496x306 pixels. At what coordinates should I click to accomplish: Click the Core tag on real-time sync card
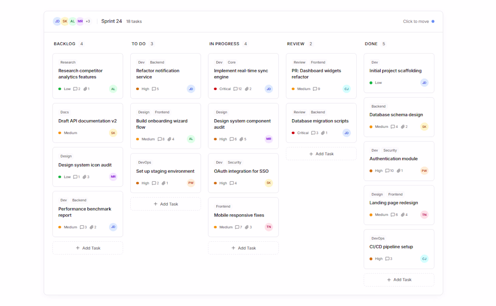coord(232,62)
